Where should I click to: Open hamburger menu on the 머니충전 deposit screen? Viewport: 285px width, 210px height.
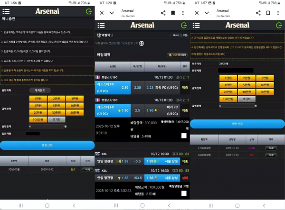pos(6,11)
